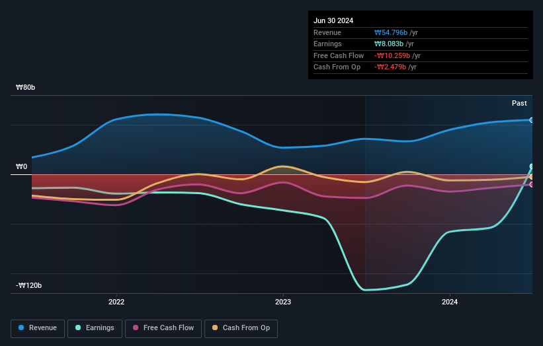Toggle the Free Cash Flow legend button
Image resolution: width=543 pixels, height=346 pixels.
[x=163, y=328]
